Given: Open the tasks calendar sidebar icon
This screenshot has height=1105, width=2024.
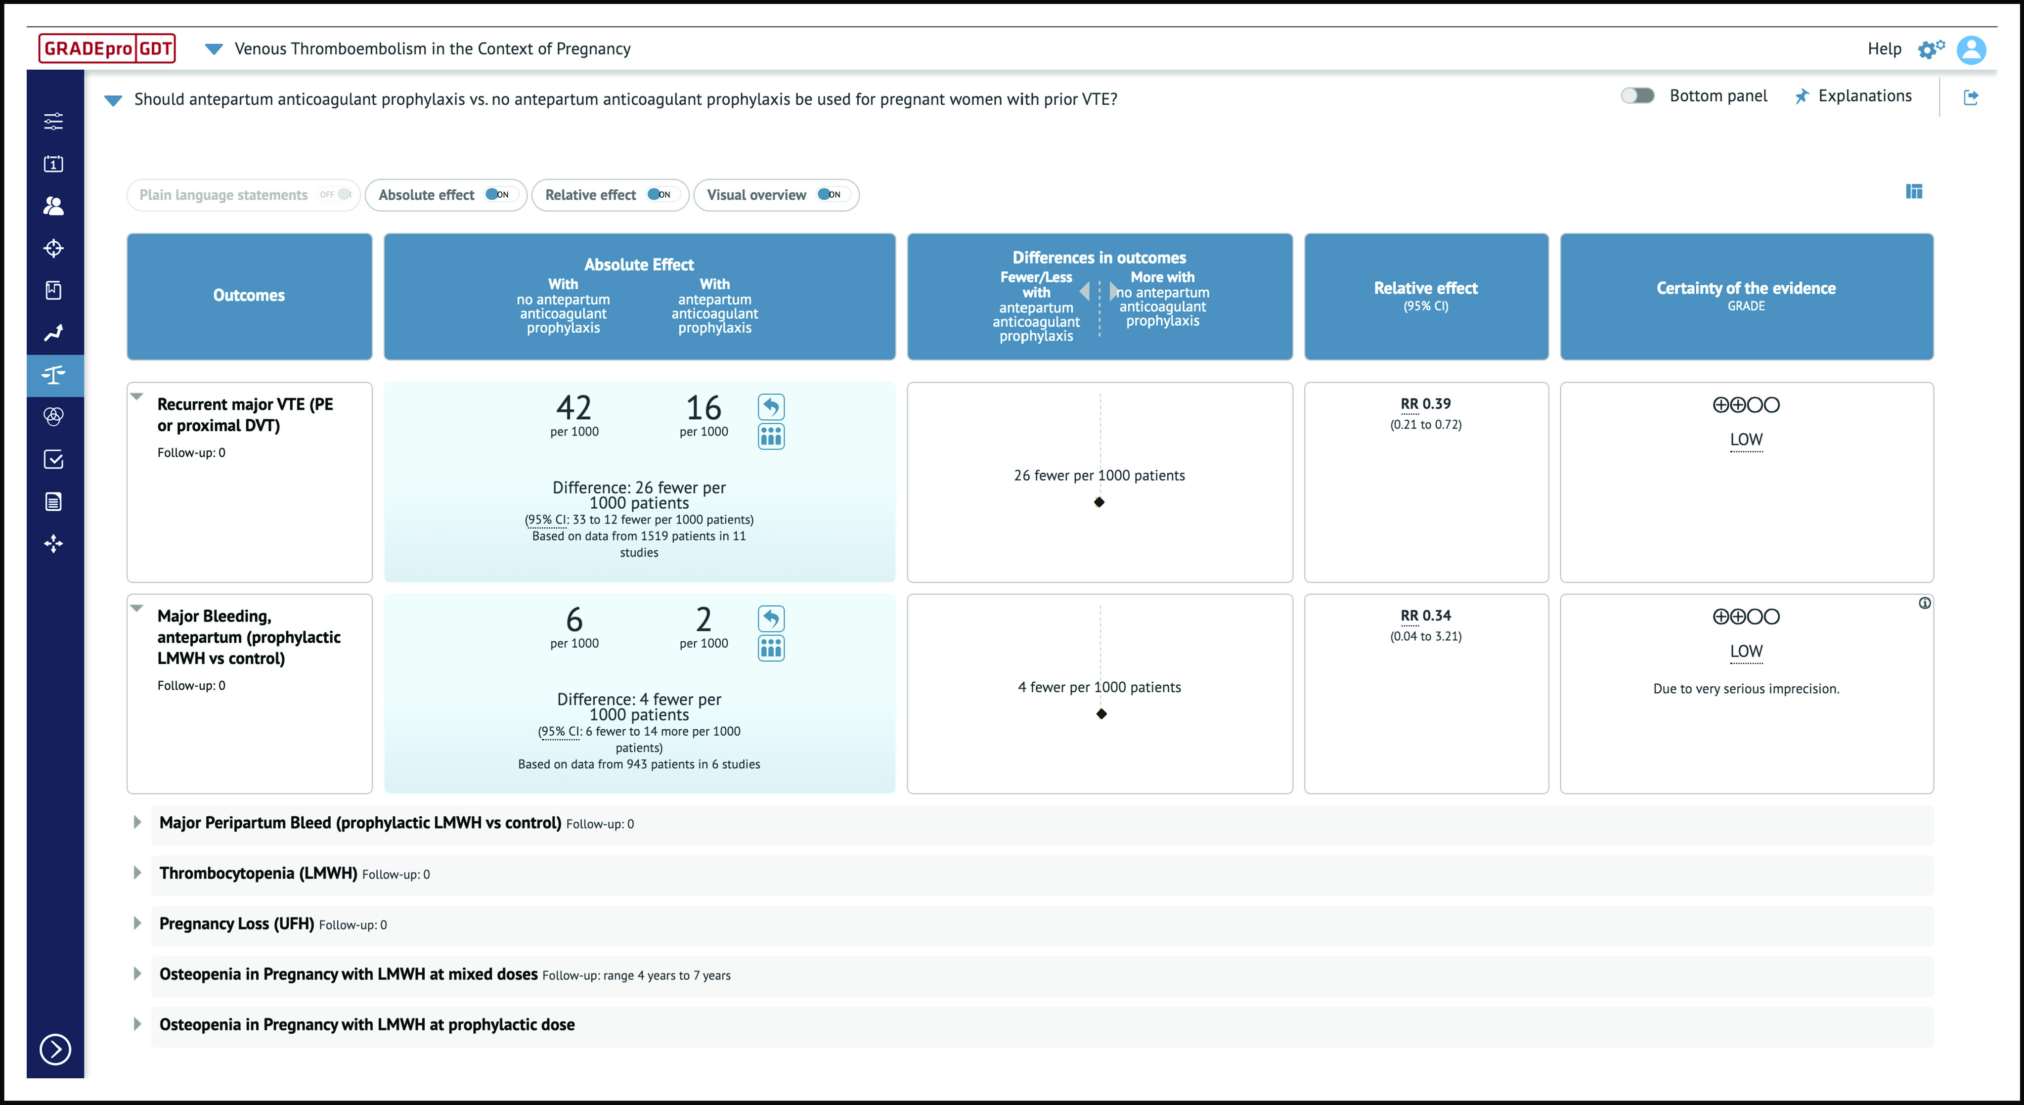Looking at the screenshot, I should 53,164.
